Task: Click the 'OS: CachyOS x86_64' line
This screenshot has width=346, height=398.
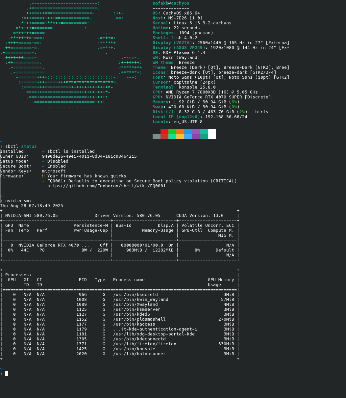Action: click(176, 13)
